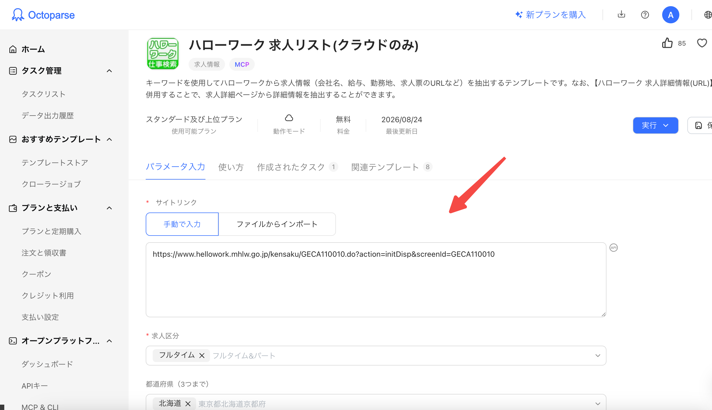This screenshot has width=712, height=410.
Task: Collapse the おすすめテンプレート section
Action: [109, 139]
